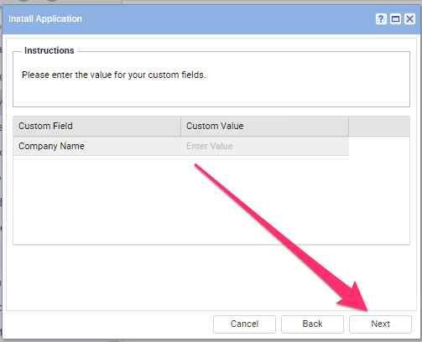Focus the Enter Value input field
This screenshot has height=342, width=422.
(x=264, y=146)
